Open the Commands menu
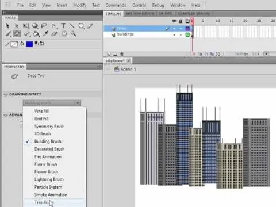Image resolution: width=276 pixels, height=207 pixels. (x=116, y=5)
